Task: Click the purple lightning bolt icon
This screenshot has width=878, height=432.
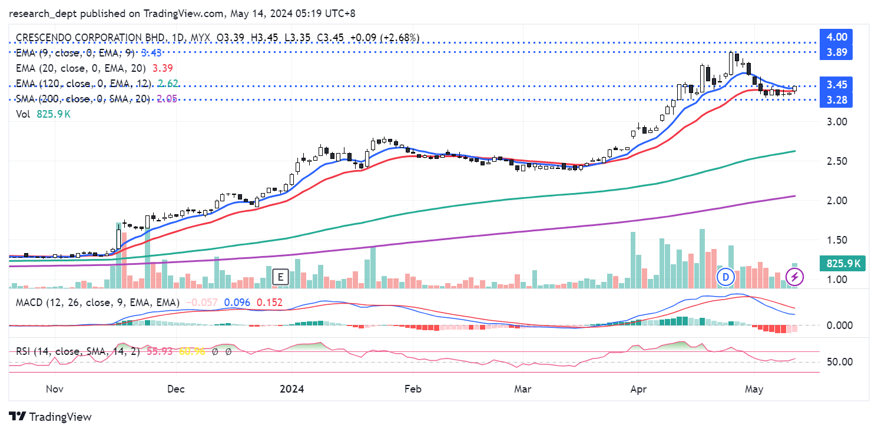Action: pos(795,276)
